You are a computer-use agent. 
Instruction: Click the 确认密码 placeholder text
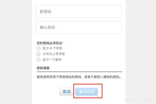pyautogui.click(x=47, y=27)
